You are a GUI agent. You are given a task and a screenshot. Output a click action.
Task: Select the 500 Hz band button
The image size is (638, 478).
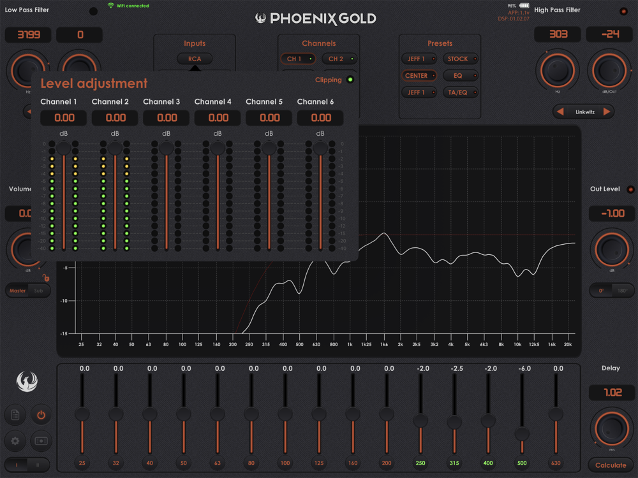click(522, 463)
